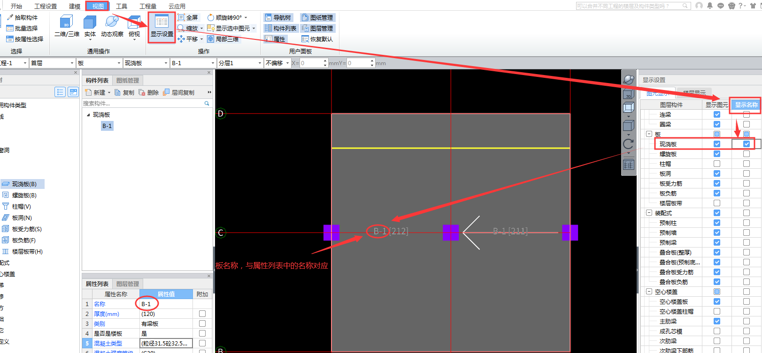Click 复制 copy component button
Image resolution: width=762 pixels, height=353 pixels.
124,92
